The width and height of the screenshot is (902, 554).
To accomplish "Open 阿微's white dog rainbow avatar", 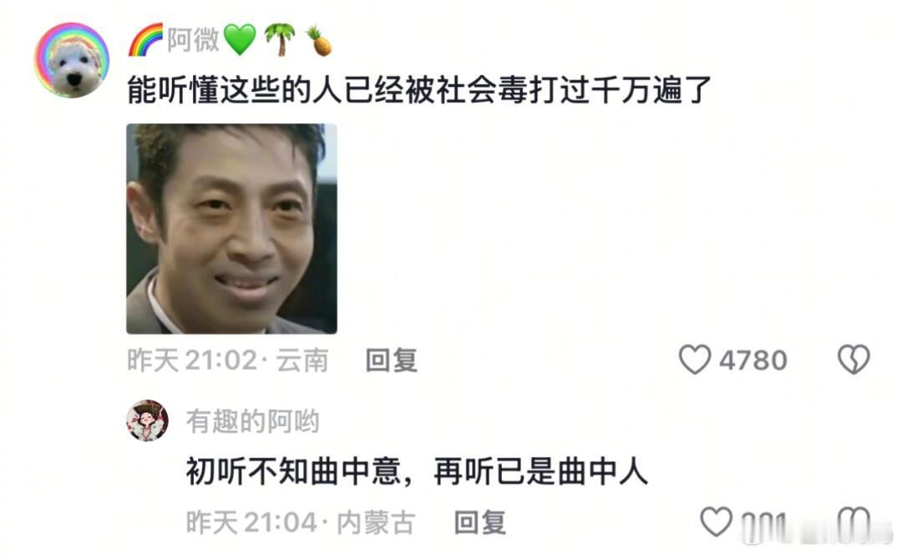I will (72, 60).
